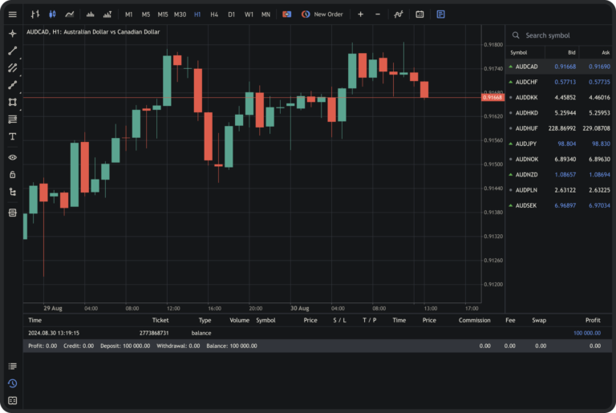
Task: Click delete objects icon in sidebar
Action: pyautogui.click(x=13, y=213)
